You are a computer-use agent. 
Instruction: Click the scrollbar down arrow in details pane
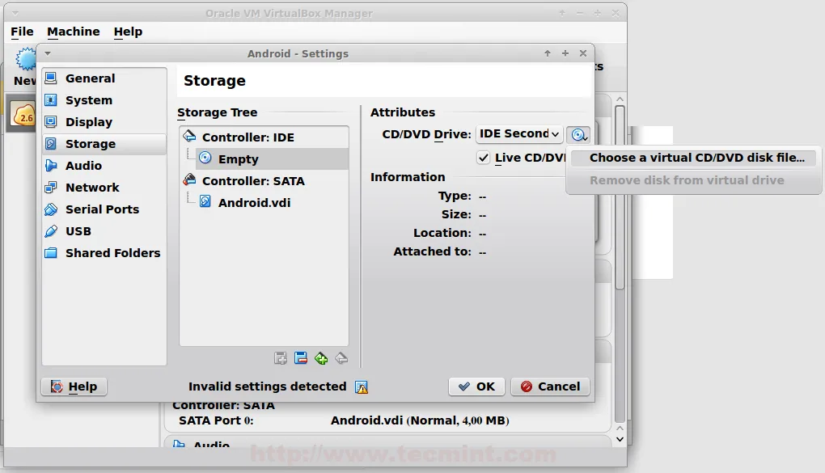(620, 438)
